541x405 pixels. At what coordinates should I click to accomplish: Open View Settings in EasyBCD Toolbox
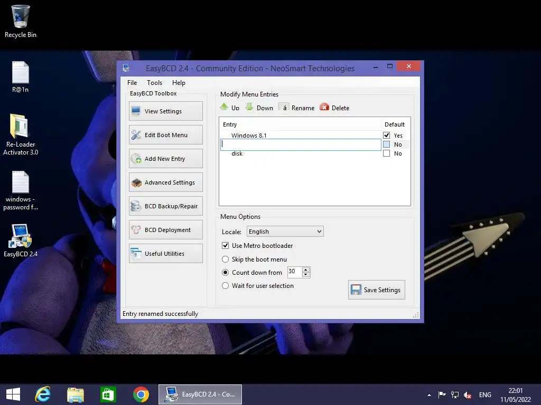(165, 111)
